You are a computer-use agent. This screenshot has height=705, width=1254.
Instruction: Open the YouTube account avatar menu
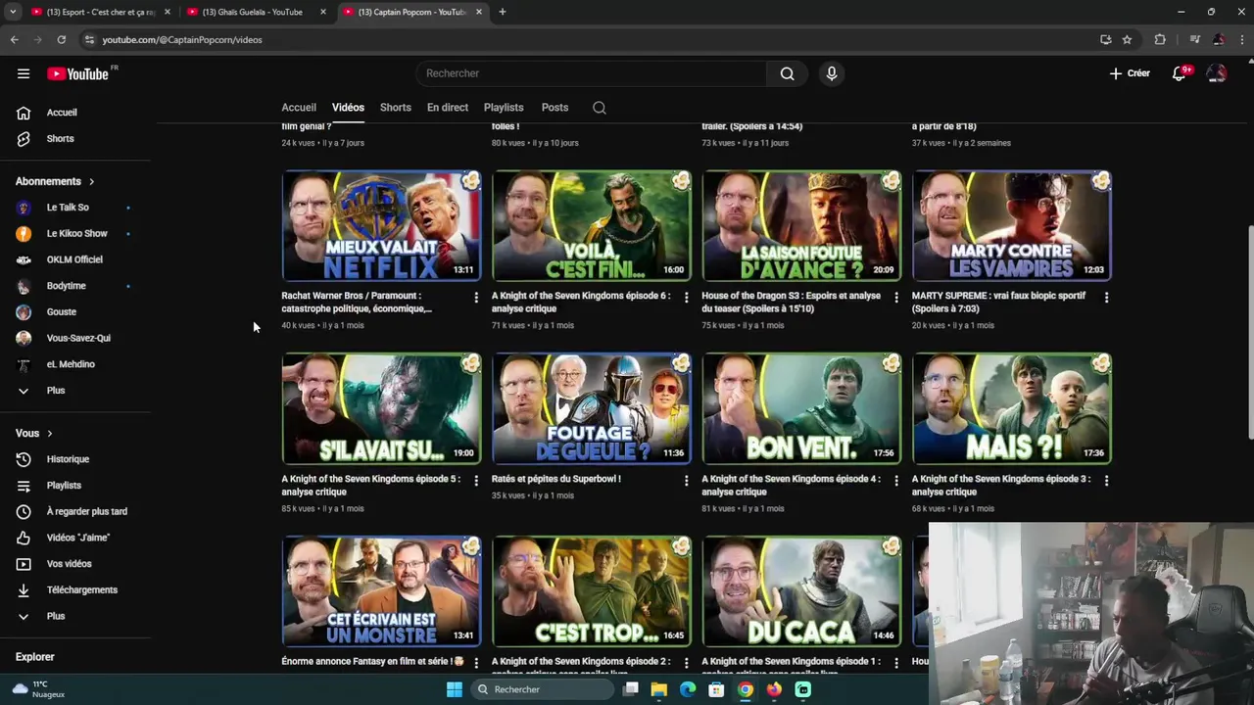1217,73
